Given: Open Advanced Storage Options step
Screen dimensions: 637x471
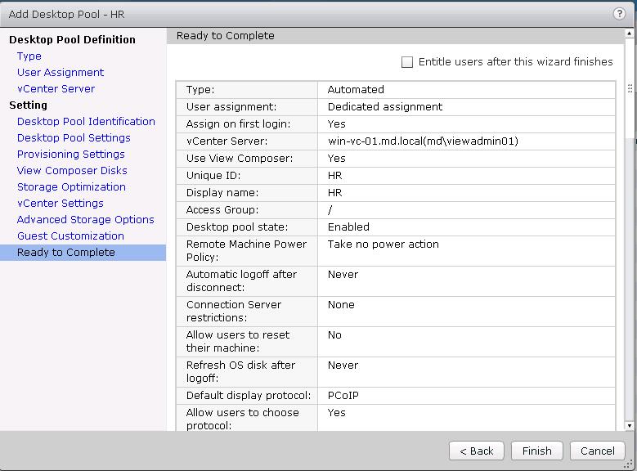Looking at the screenshot, I should coord(86,220).
